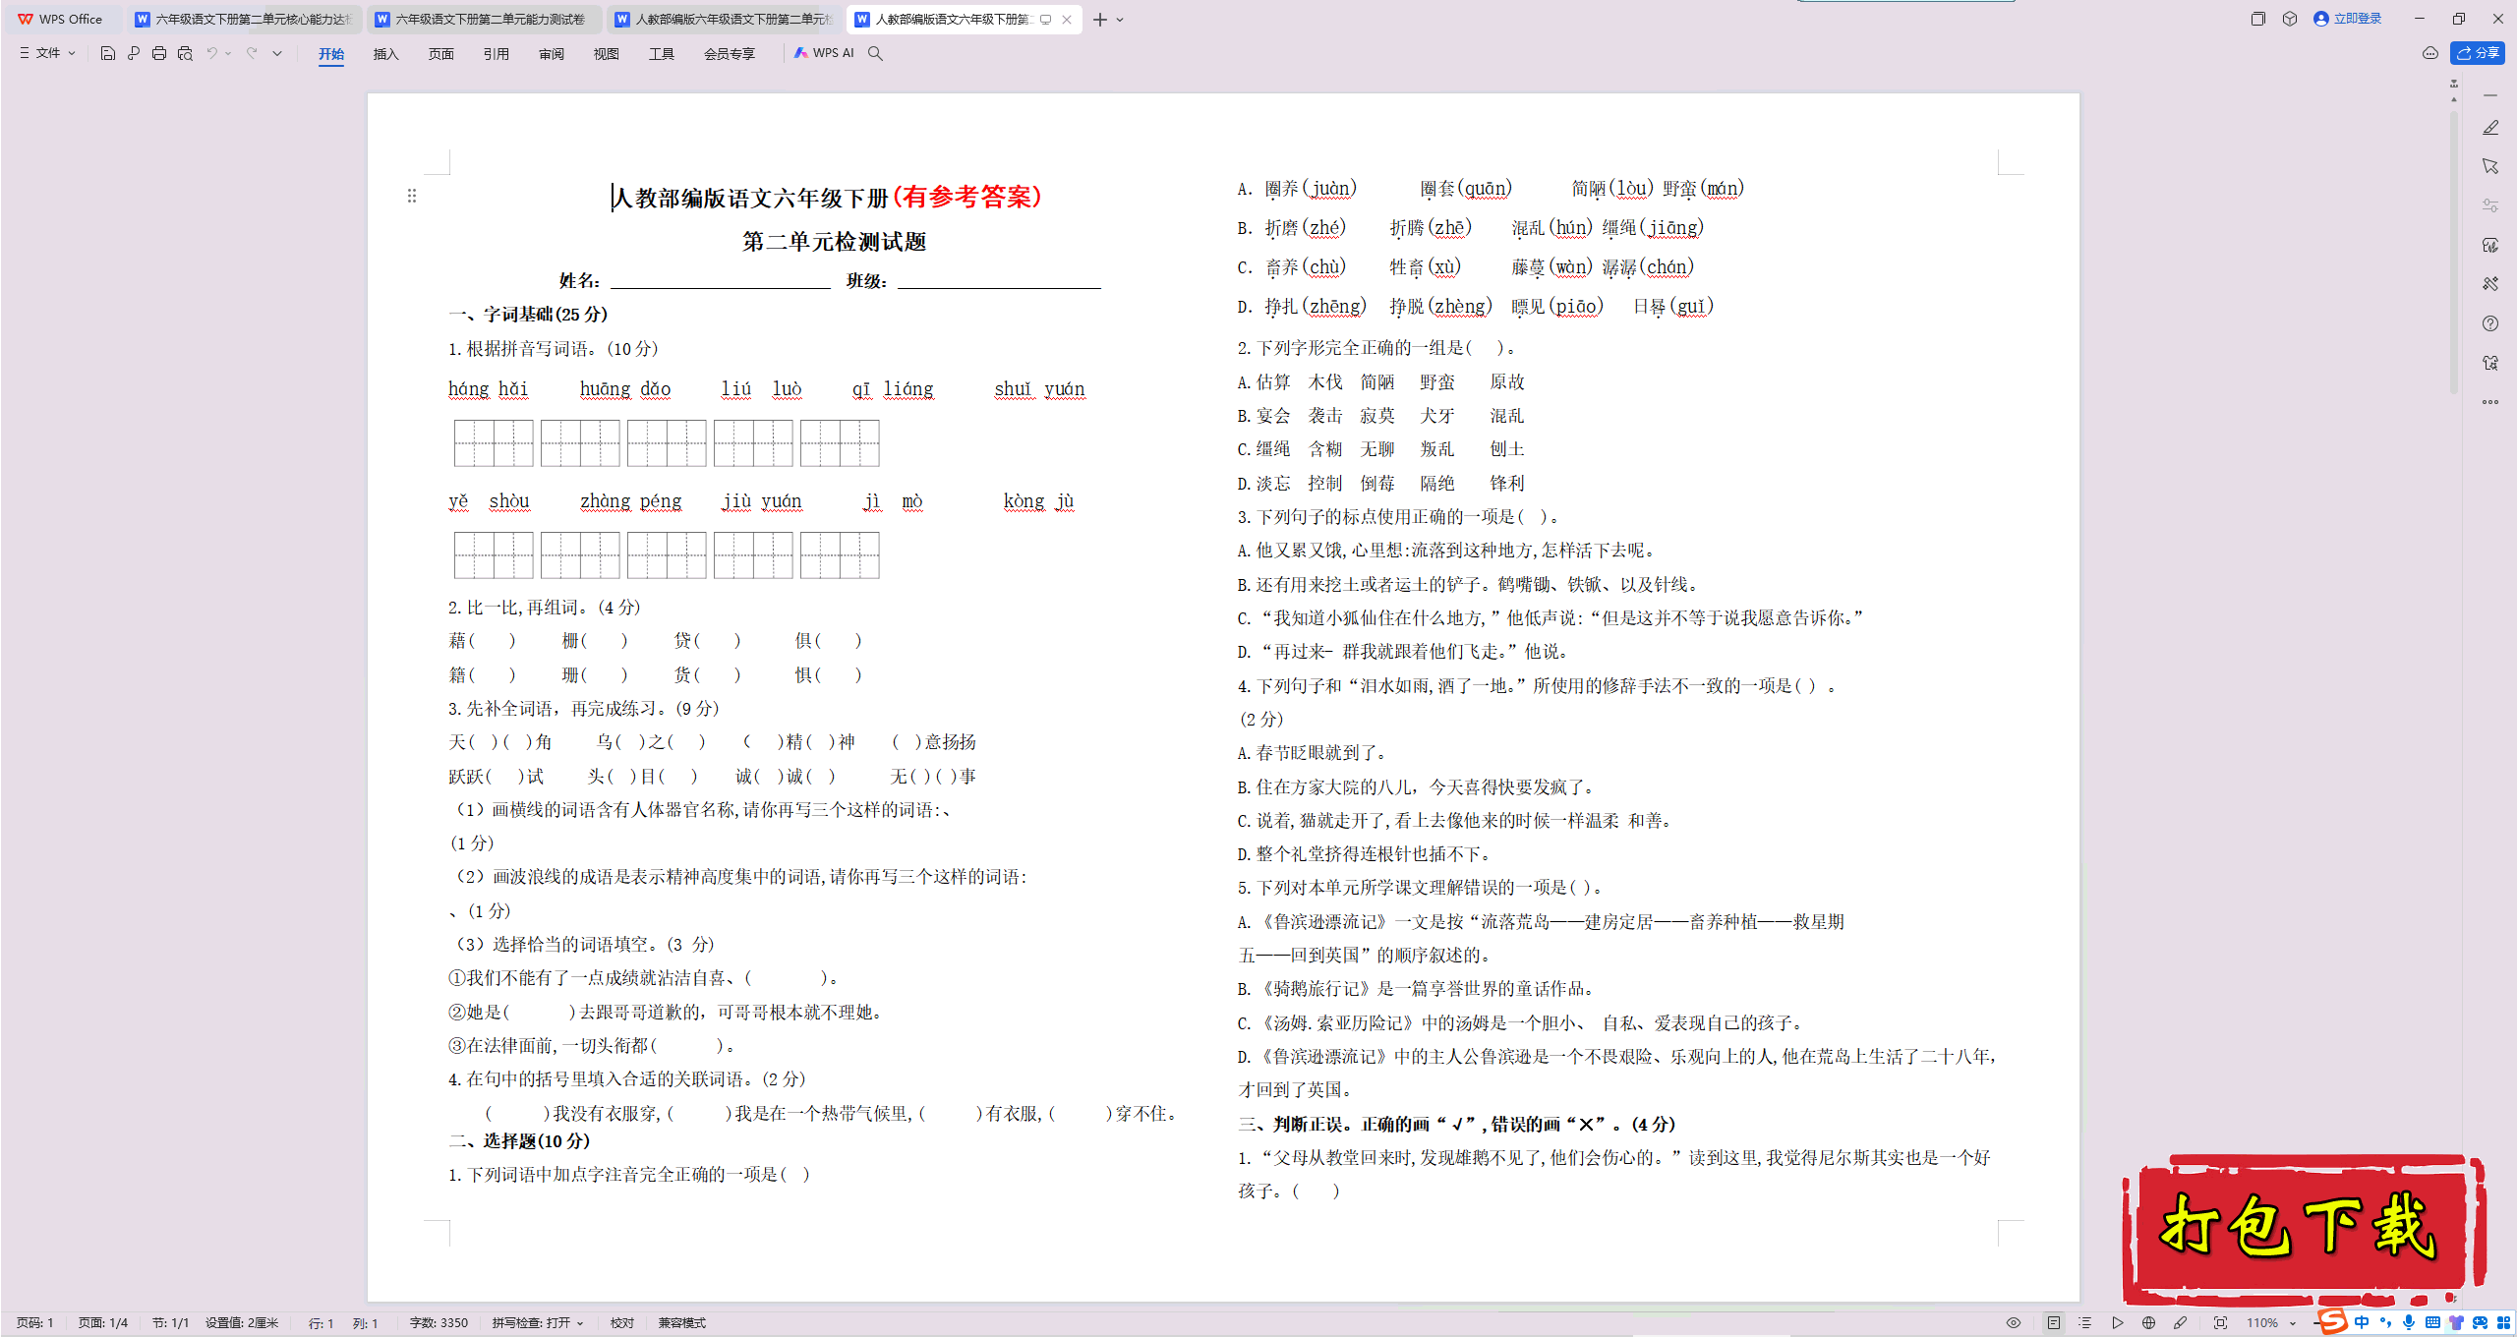
Task: Click the undo arrow icon
Action: coord(211,53)
